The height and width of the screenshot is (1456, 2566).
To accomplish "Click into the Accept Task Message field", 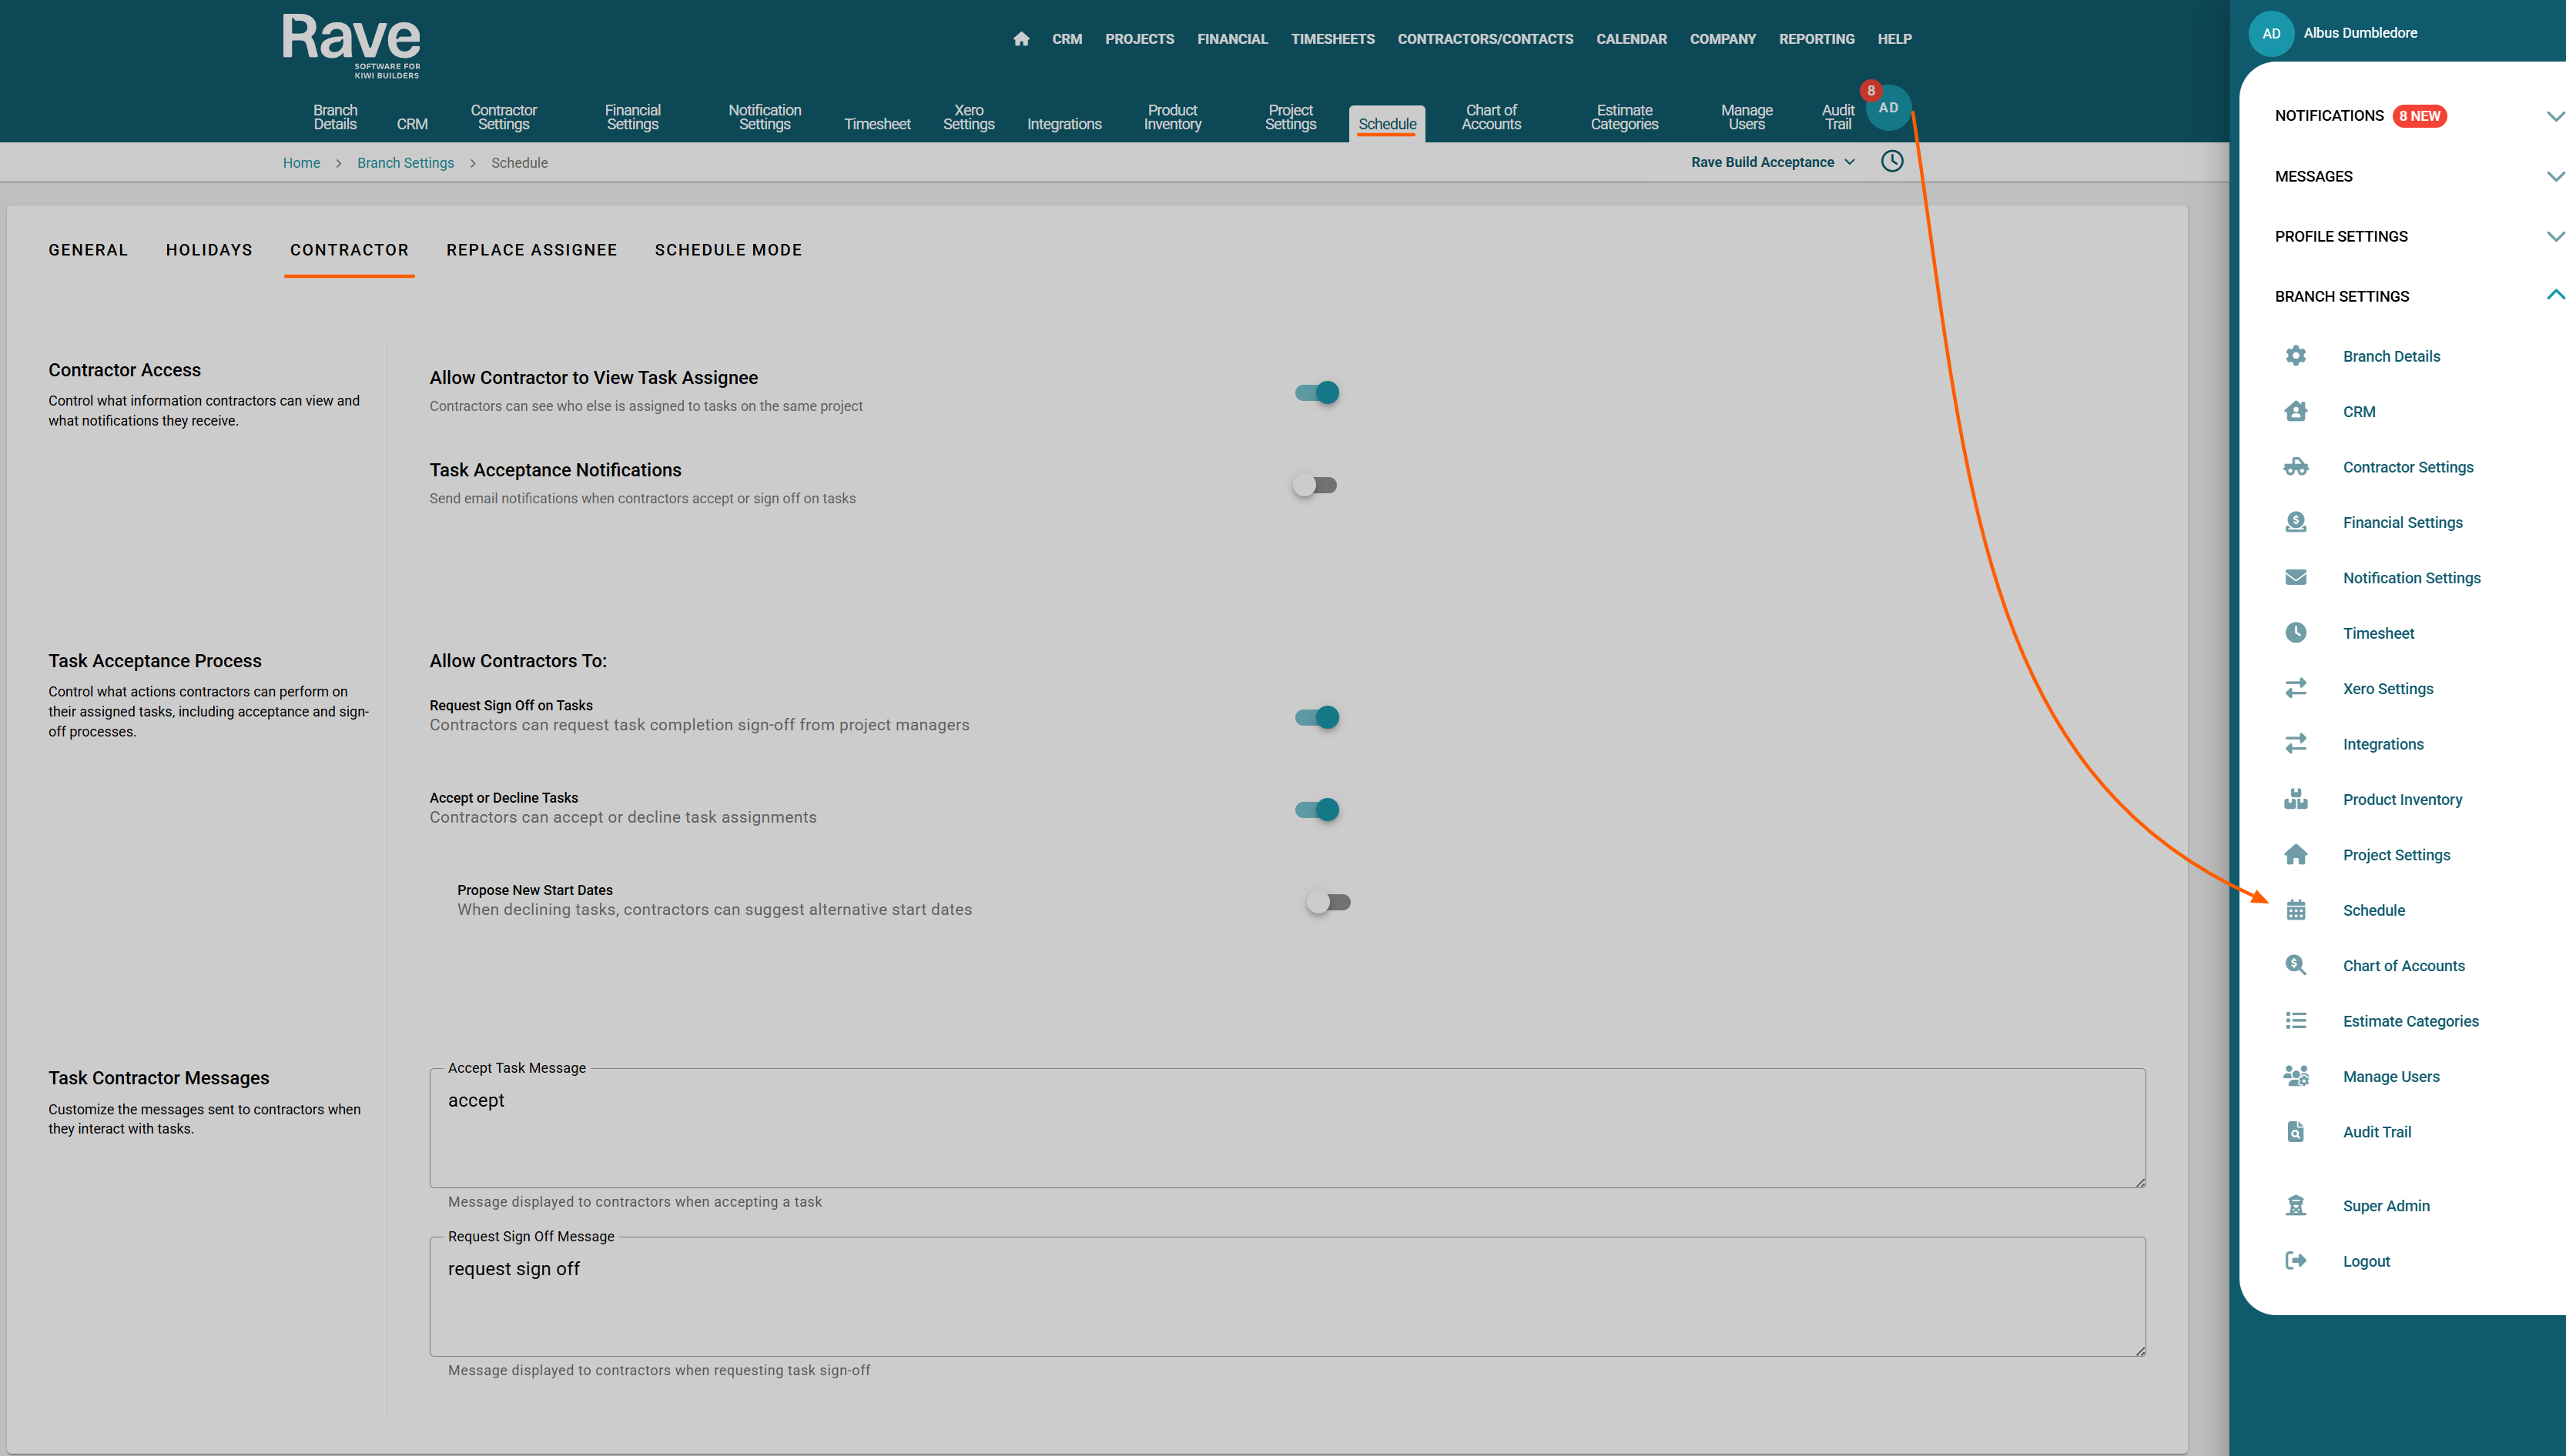I will click(x=1287, y=1128).
